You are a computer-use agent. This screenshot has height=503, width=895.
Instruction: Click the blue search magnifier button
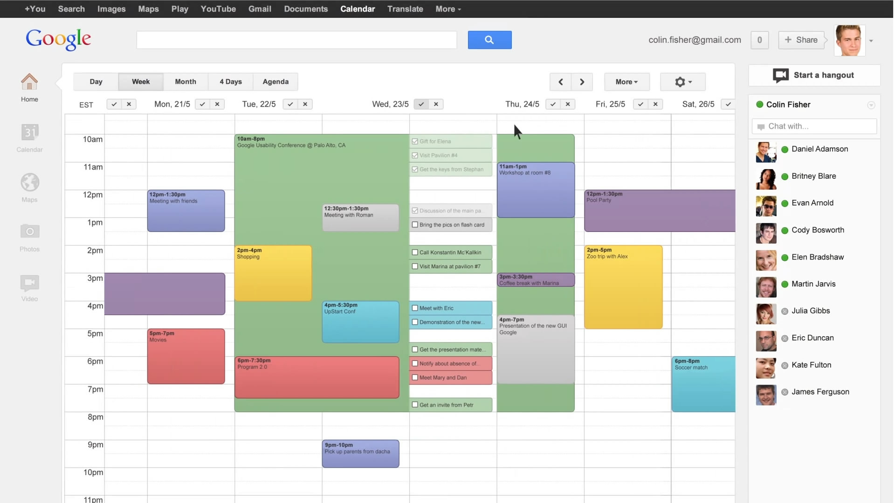click(x=489, y=40)
